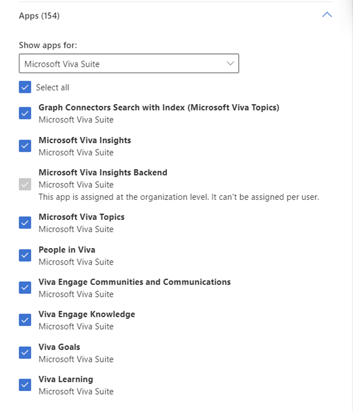Click the Viva Goals app label
The width and height of the screenshot is (353, 411).
(59, 347)
